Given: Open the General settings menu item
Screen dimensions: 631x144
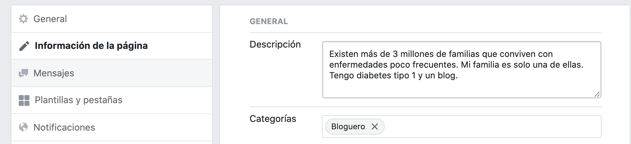Looking at the screenshot, I should click(112, 19).
